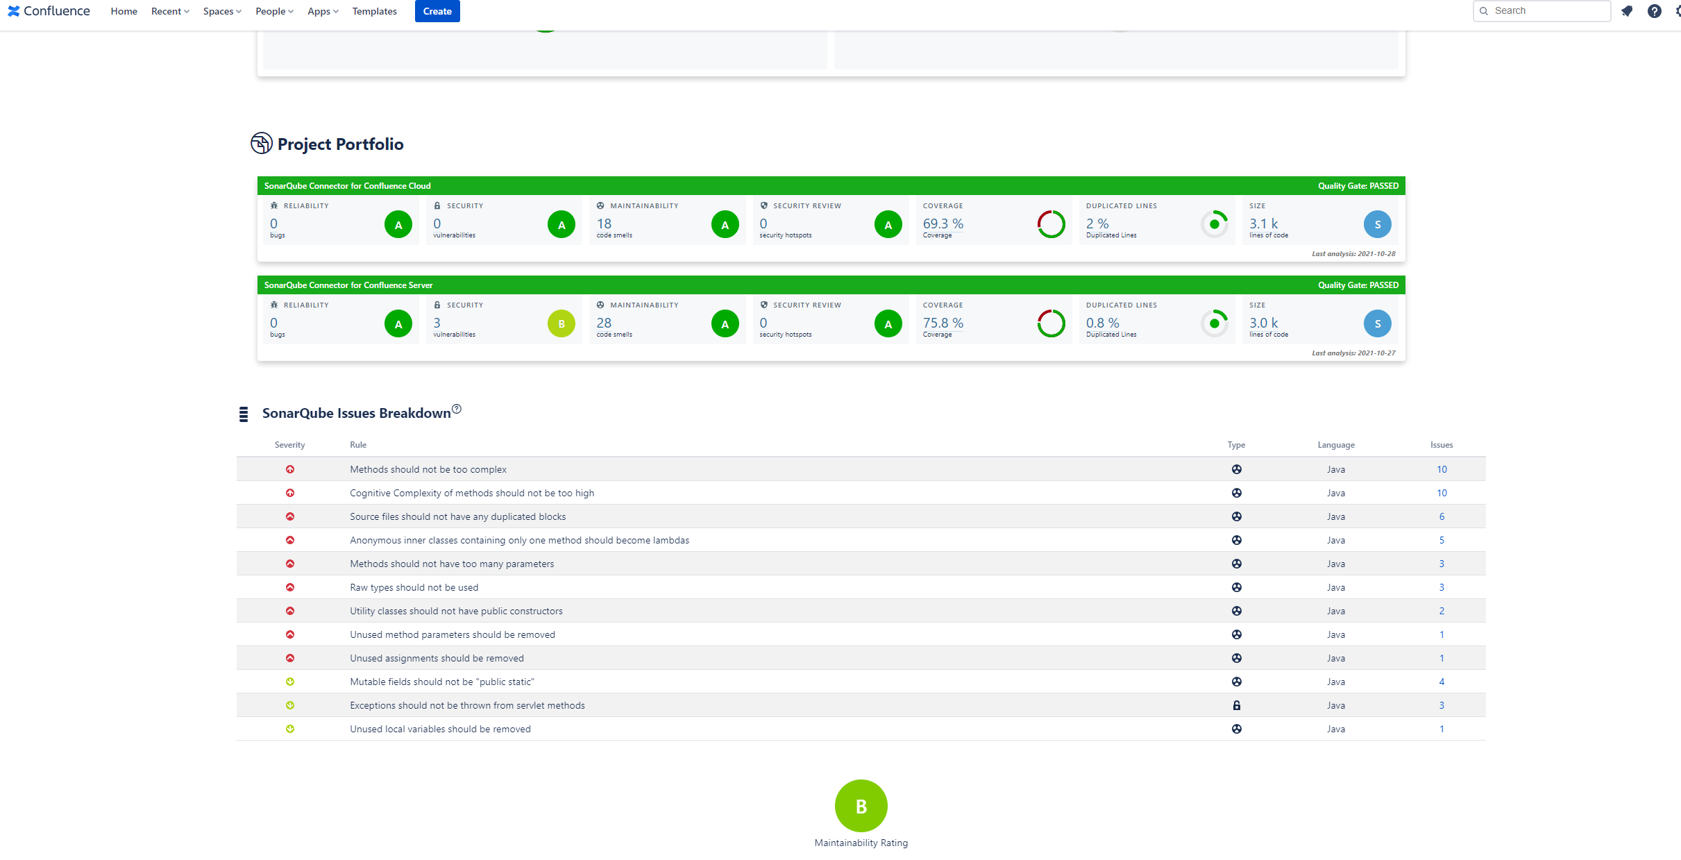This screenshot has width=1681, height=860.
Task: Click severity icon for Cognitive Complexity rule
Action: coord(290,493)
